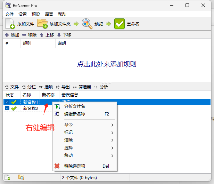The image size is (214, 184).
Task: Expand the 移动 (Move) submenu
Action: tap(85, 155)
